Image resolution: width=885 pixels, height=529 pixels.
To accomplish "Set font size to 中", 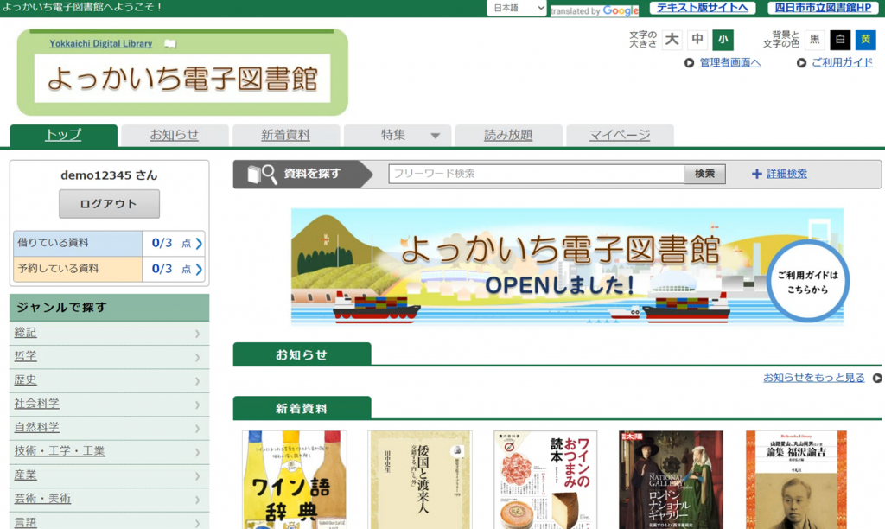I will click(x=697, y=40).
